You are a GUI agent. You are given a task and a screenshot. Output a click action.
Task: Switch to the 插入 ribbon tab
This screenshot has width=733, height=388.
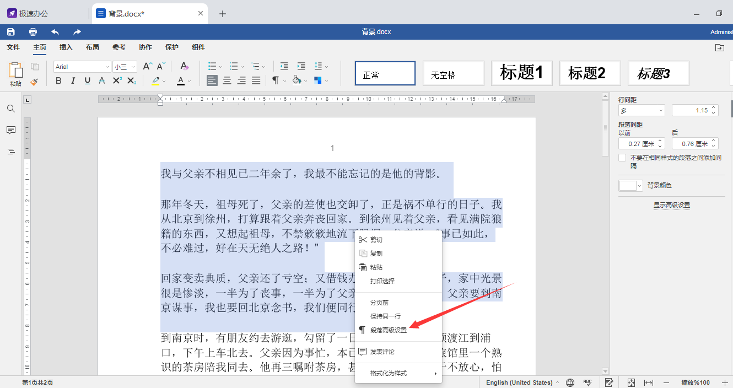point(66,47)
